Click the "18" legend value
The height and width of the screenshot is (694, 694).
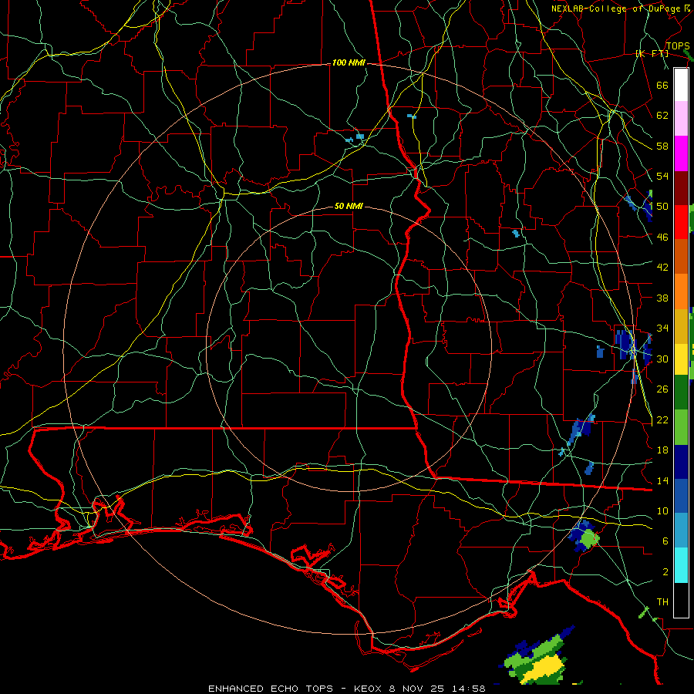pyautogui.click(x=662, y=450)
